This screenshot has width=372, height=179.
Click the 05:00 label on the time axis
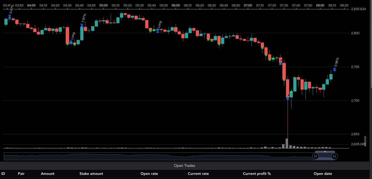103,5
